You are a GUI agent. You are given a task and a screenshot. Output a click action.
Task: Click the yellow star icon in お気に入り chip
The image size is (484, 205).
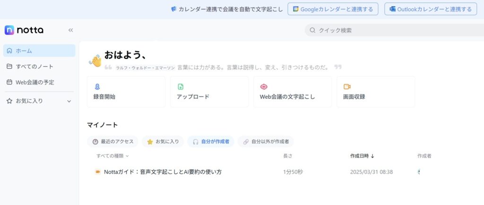pyautogui.click(x=150, y=142)
